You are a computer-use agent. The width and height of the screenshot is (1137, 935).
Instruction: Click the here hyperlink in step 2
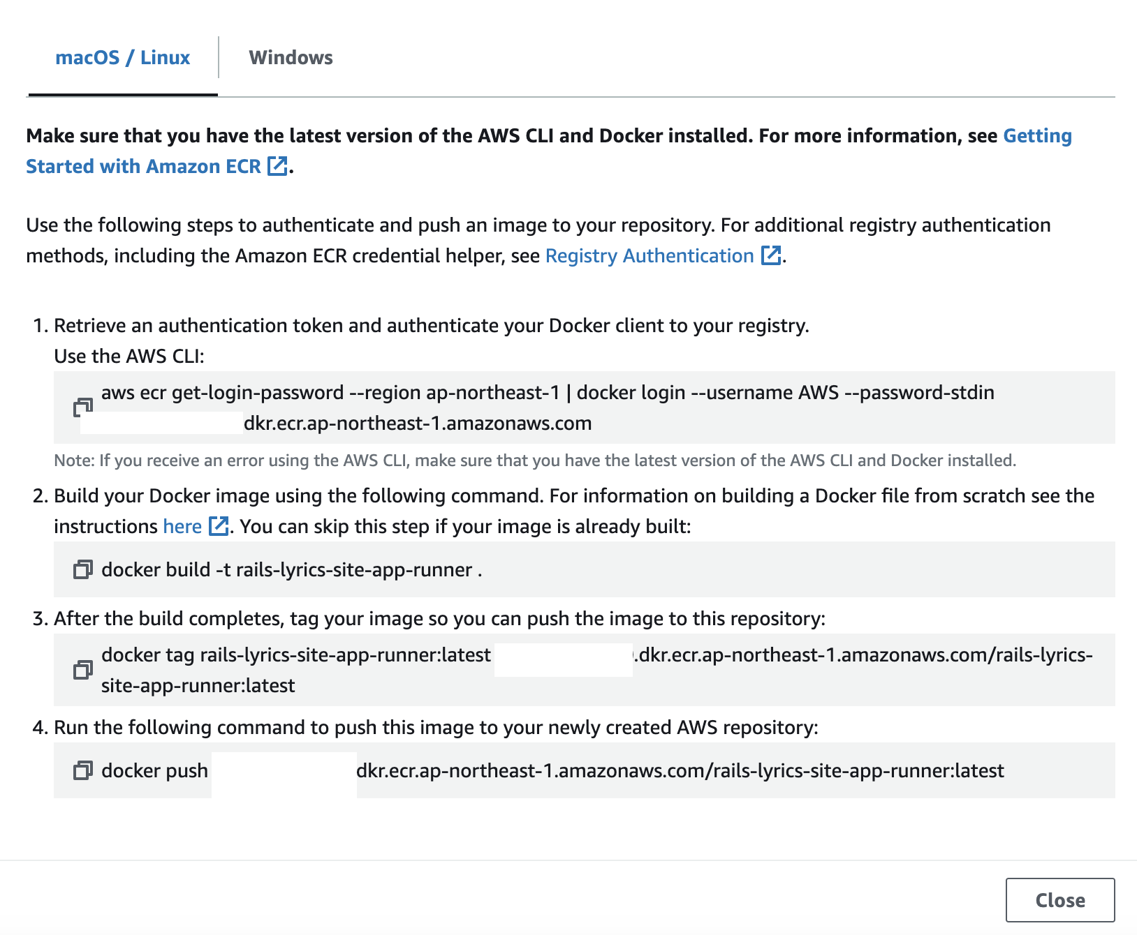coord(182,525)
